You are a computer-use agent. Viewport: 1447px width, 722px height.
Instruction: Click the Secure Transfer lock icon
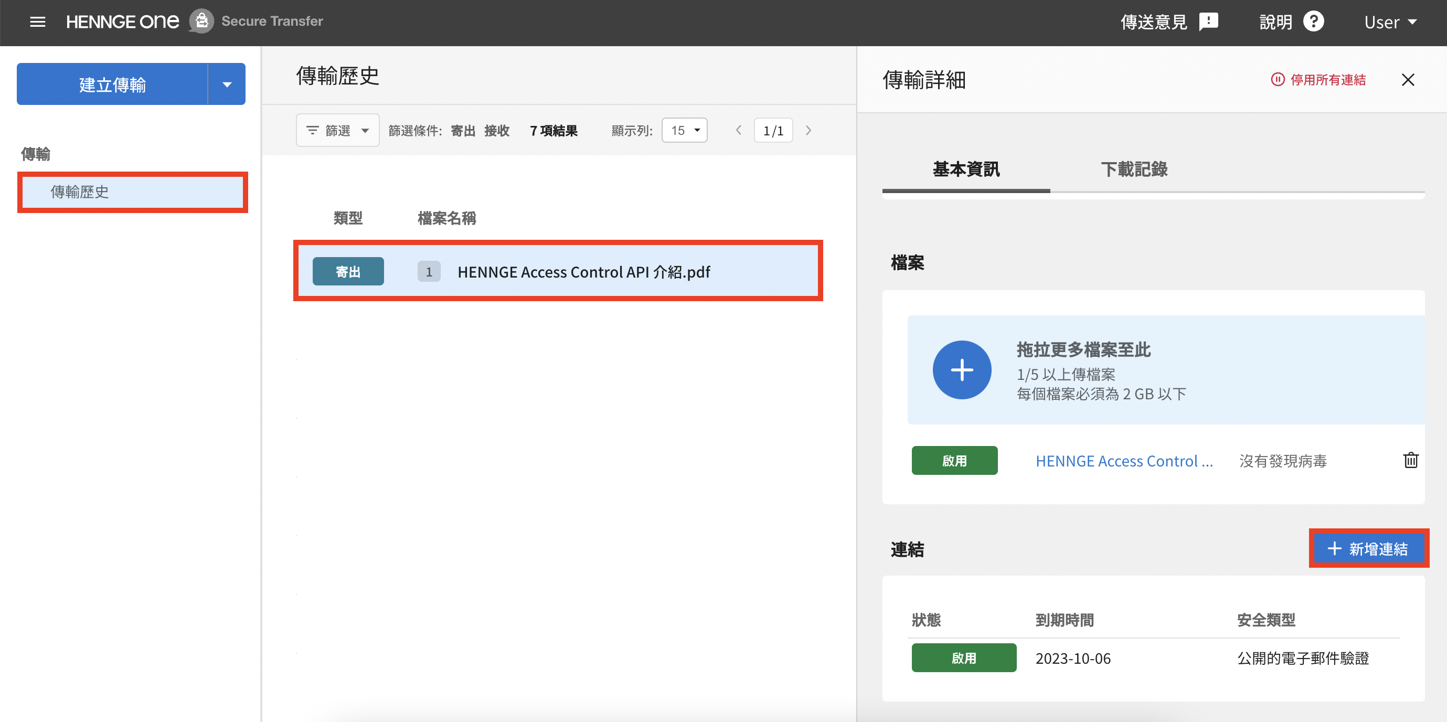[x=201, y=22]
